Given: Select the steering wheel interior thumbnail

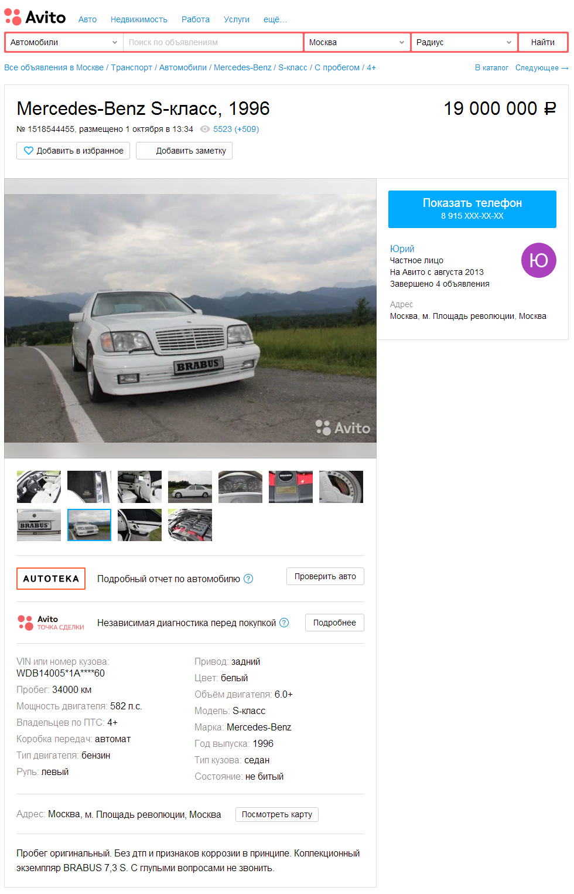Looking at the screenshot, I should 39,487.
